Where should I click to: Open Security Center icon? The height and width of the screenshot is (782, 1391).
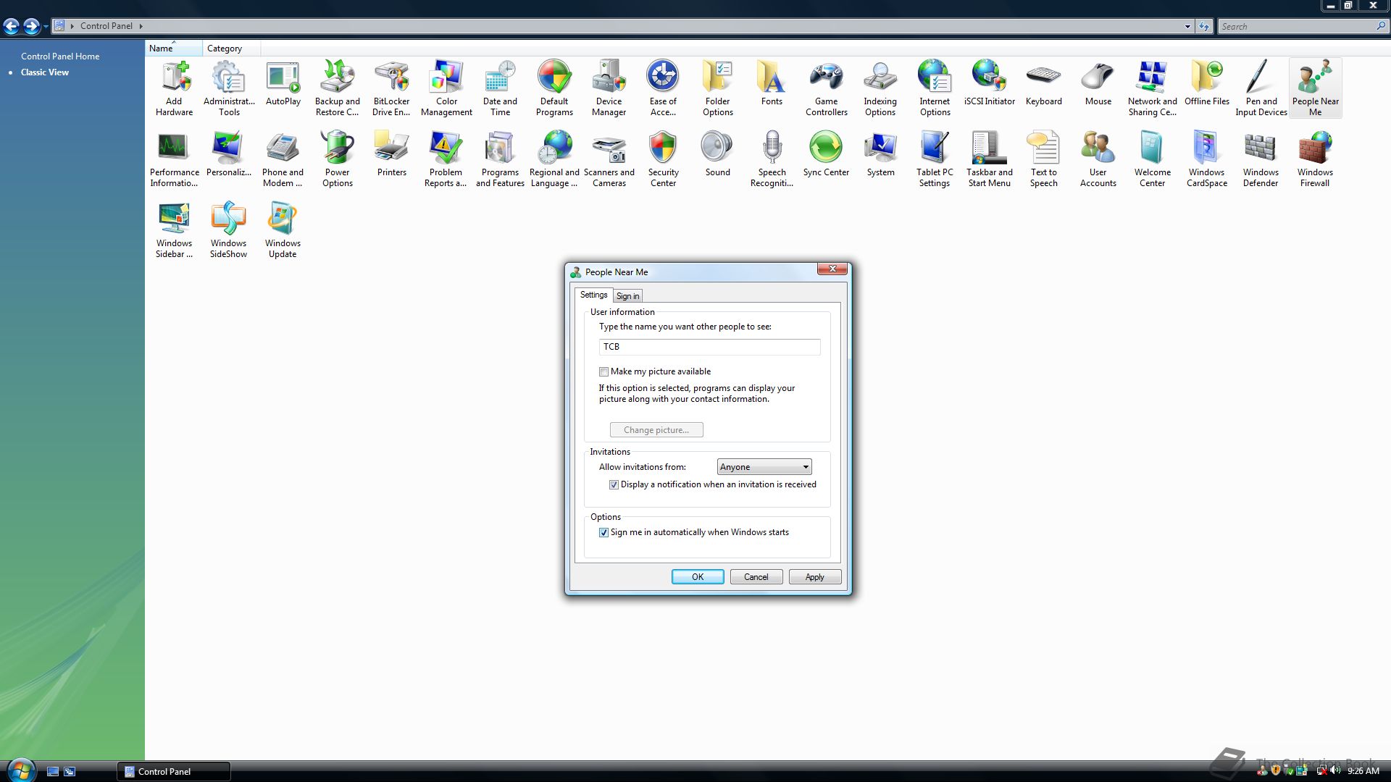(x=663, y=159)
